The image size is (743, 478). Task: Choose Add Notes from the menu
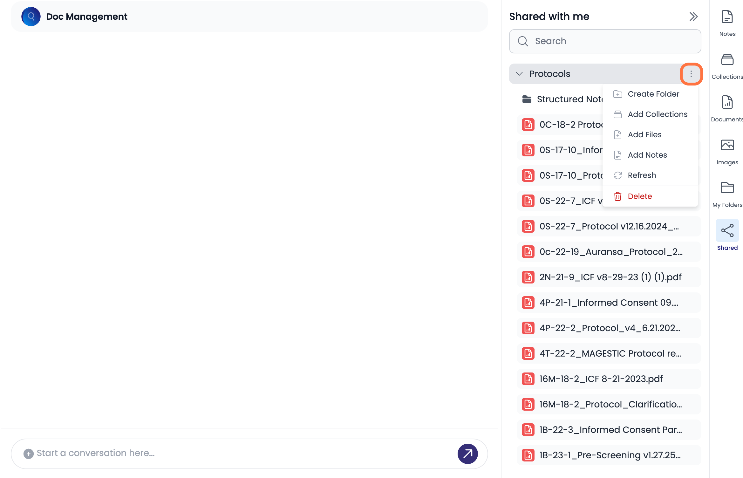(x=650, y=155)
